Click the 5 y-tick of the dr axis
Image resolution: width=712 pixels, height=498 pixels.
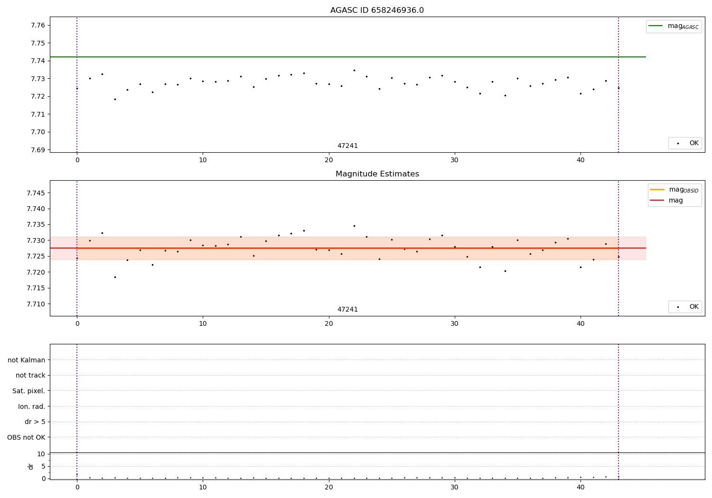(43, 466)
